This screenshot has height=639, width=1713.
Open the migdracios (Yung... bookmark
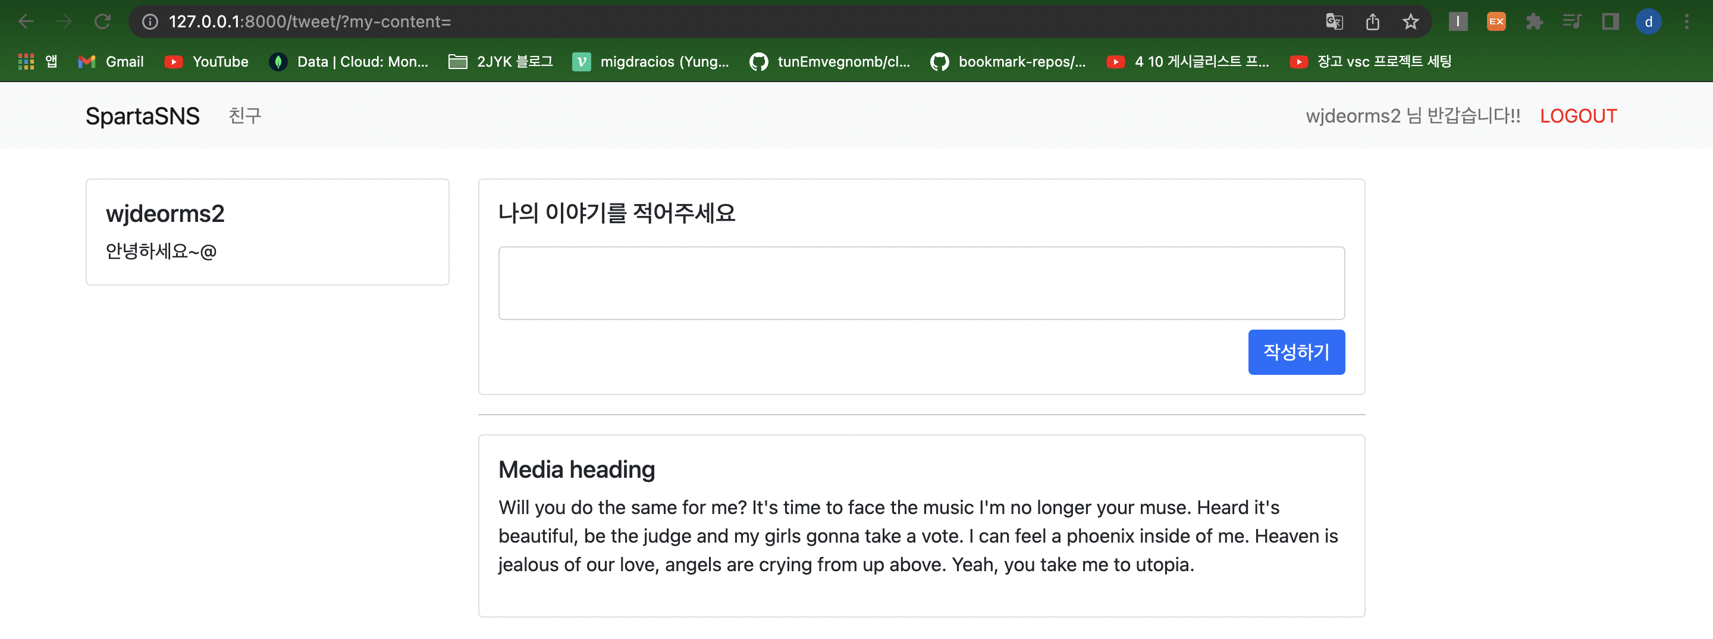tap(651, 62)
